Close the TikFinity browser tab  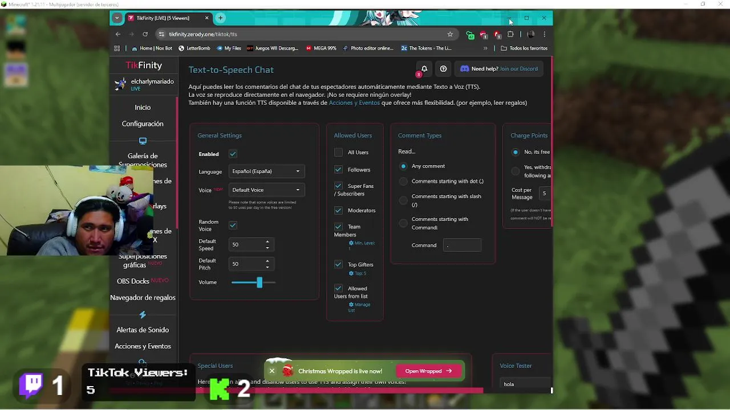tap(207, 18)
